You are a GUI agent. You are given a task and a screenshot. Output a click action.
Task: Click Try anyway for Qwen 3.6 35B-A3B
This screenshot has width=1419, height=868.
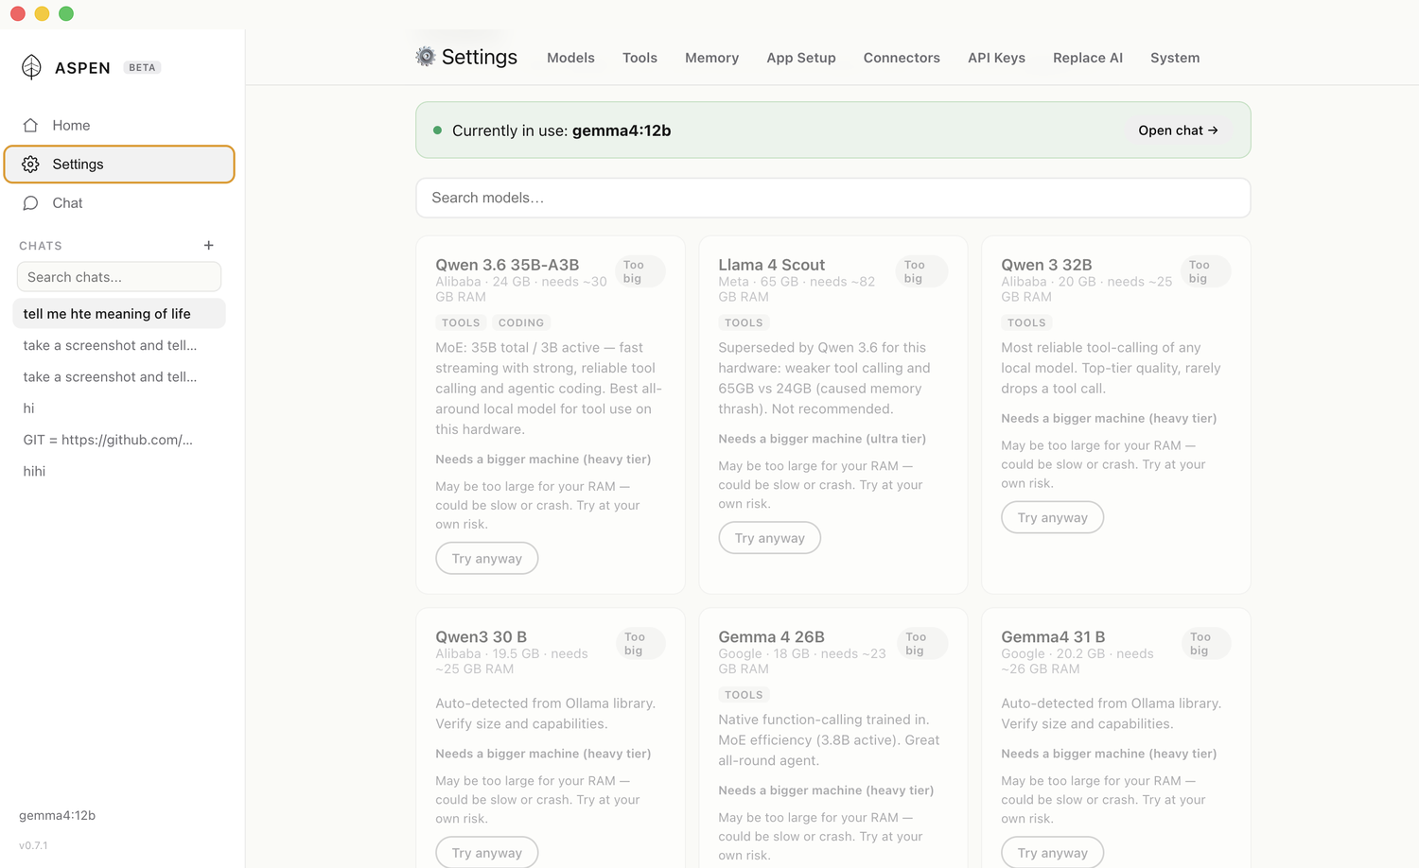coord(486,559)
